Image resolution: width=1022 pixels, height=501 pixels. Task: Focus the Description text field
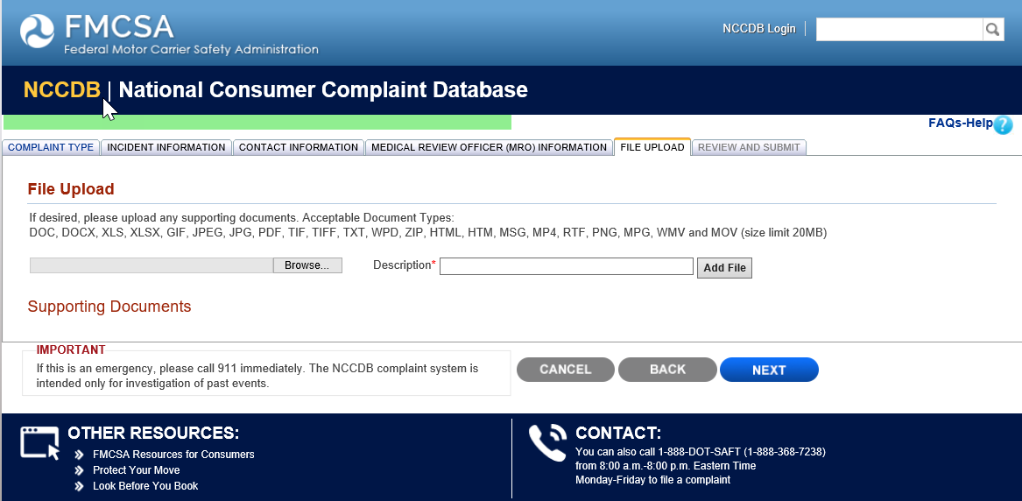tap(567, 265)
